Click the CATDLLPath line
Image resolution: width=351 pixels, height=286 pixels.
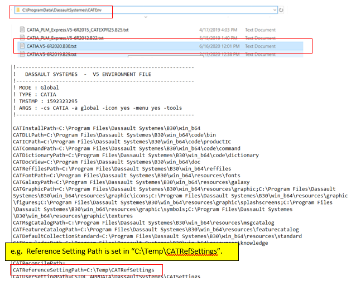[x=114, y=135]
